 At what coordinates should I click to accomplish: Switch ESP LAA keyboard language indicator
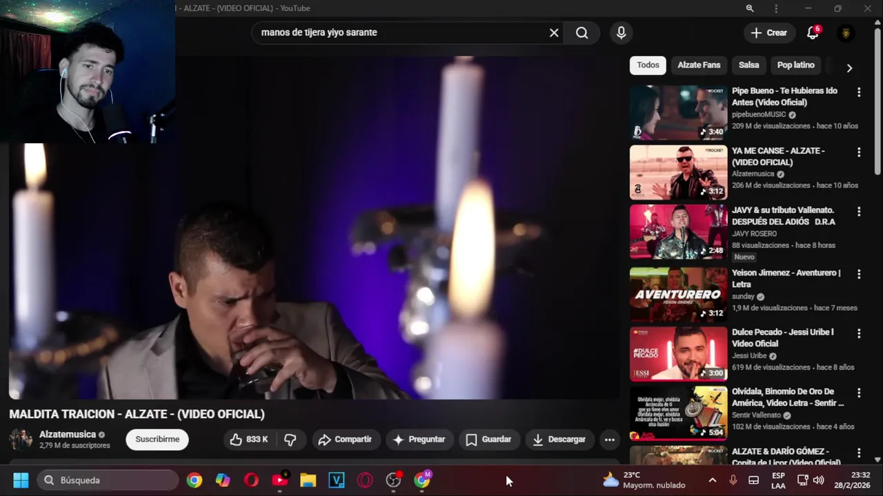[778, 480]
